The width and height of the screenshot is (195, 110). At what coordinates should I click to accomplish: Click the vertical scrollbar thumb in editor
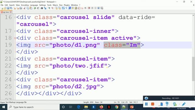click(x=193, y=69)
